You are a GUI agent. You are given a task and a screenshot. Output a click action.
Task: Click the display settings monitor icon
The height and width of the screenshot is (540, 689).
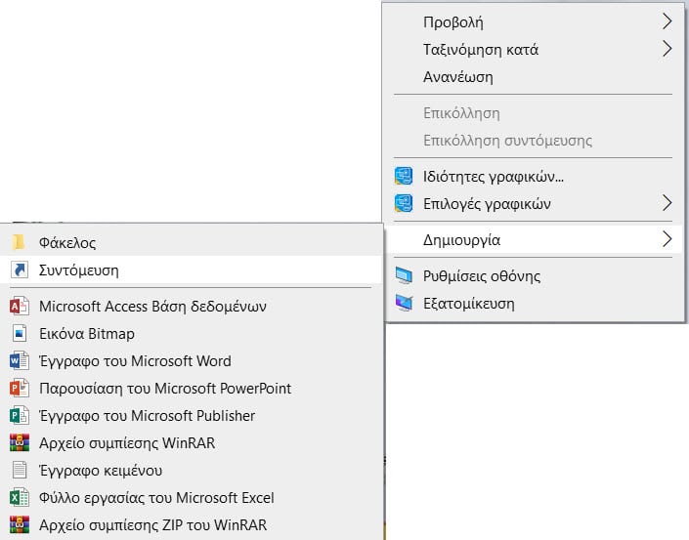[404, 276]
